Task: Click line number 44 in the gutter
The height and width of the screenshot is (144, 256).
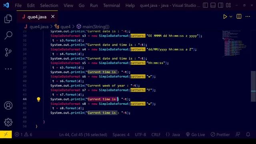Action: pos(25,99)
